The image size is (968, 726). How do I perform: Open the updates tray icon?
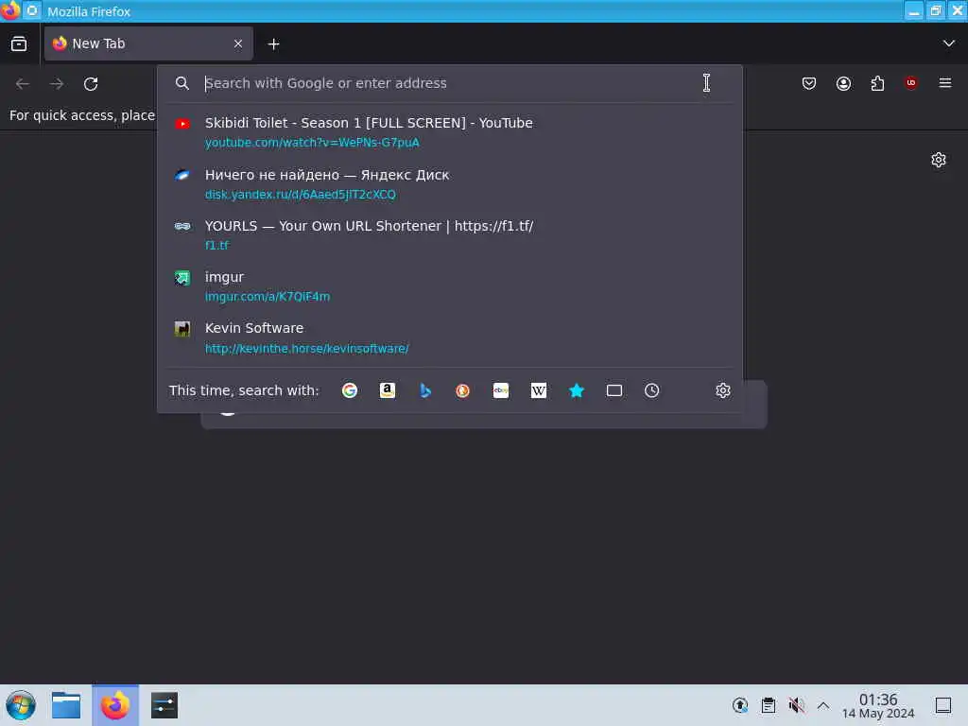(x=740, y=705)
